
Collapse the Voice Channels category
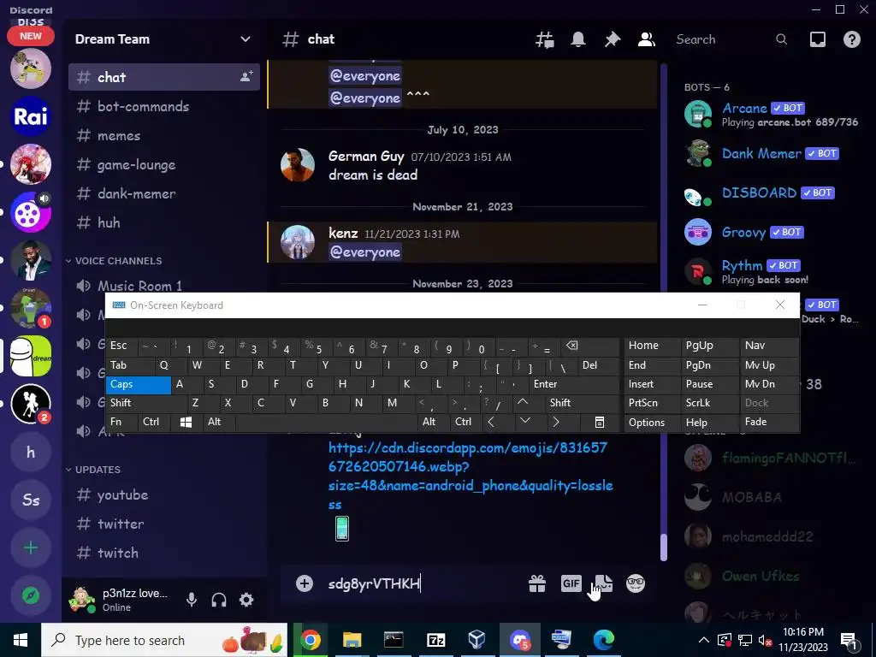tap(114, 261)
